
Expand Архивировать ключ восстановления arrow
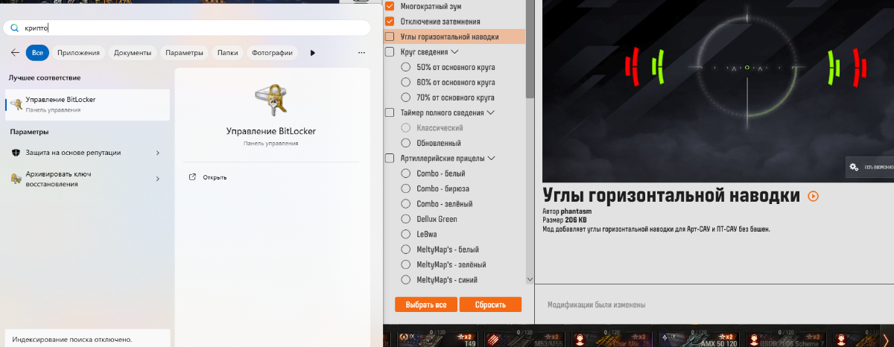tap(157, 179)
